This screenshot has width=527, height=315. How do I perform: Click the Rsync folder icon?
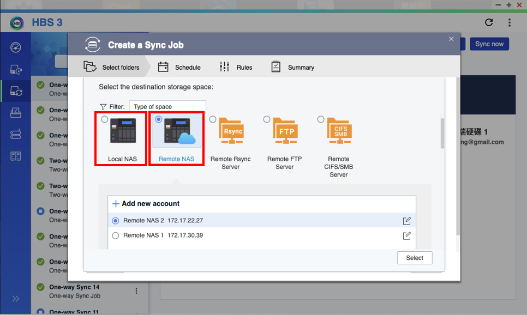pyautogui.click(x=231, y=131)
